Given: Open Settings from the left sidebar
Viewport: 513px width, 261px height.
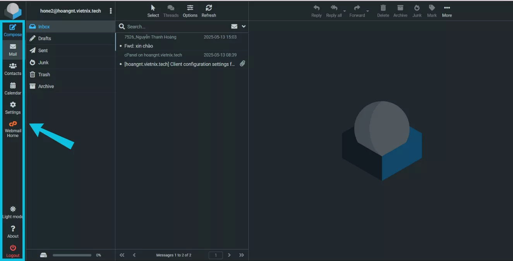Looking at the screenshot, I should click(x=13, y=107).
